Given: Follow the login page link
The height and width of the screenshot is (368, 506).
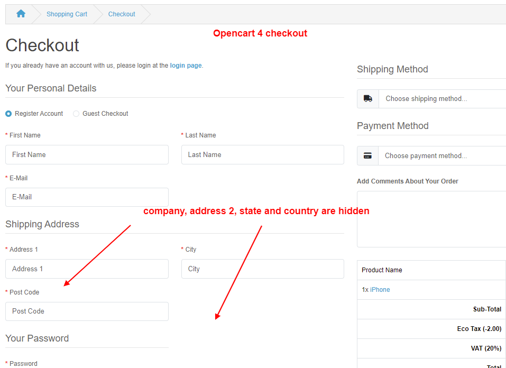Looking at the screenshot, I should point(186,66).
